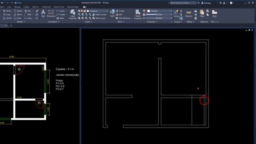Open the Featured Apps tab

(73, 7)
